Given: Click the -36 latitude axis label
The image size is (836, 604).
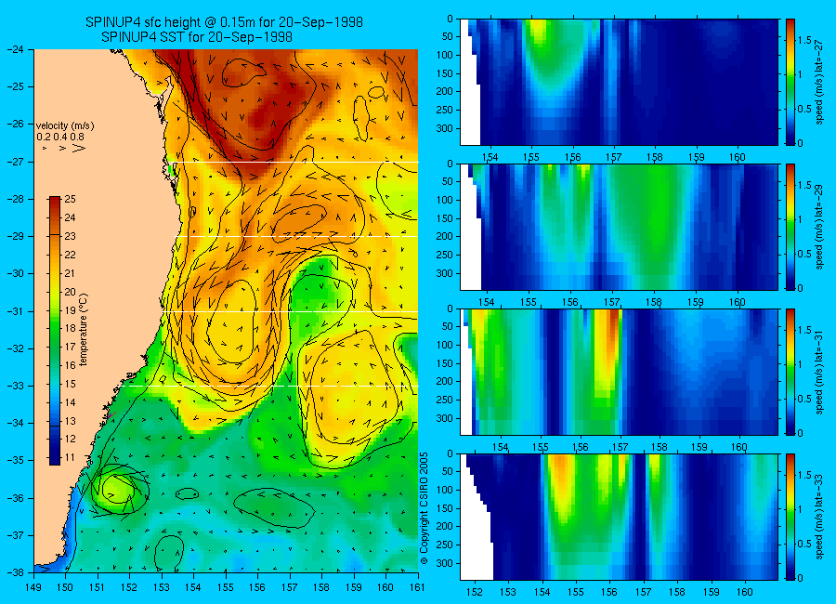Looking at the screenshot, I should click(15, 497).
